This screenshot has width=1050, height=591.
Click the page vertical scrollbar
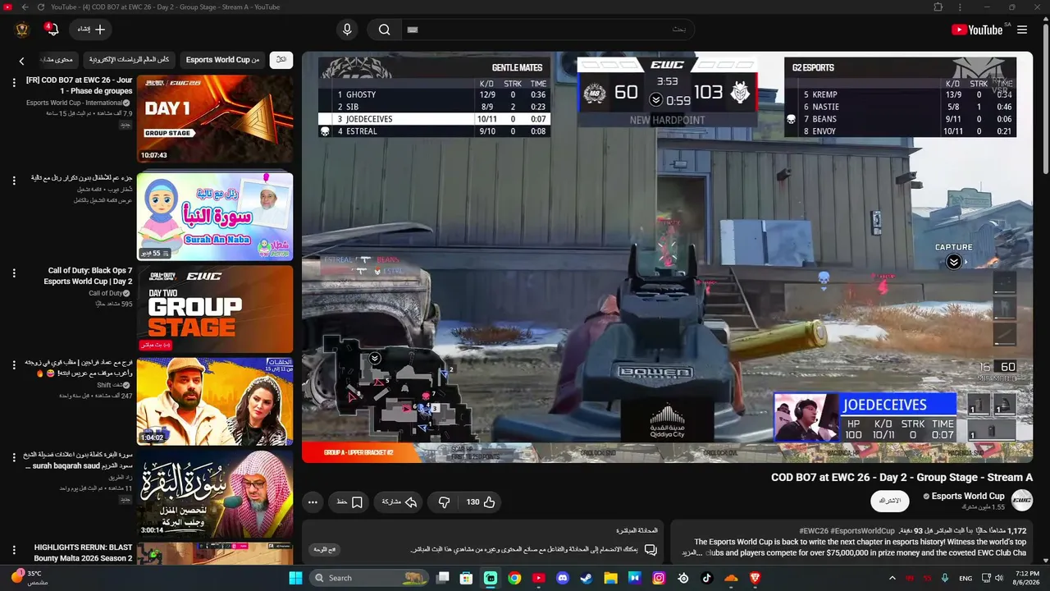tap(1045, 98)
